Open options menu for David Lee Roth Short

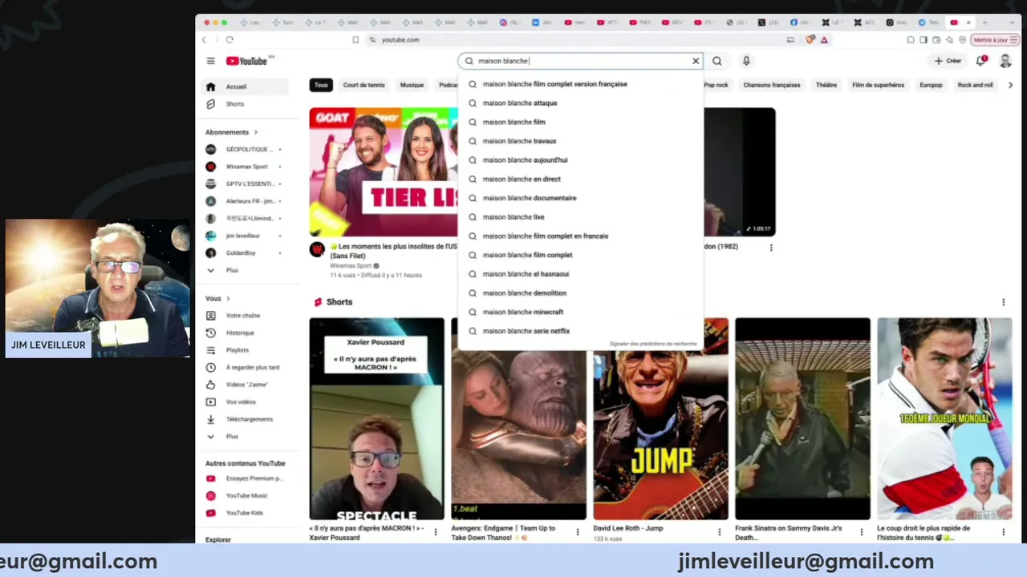coord(719,531)
